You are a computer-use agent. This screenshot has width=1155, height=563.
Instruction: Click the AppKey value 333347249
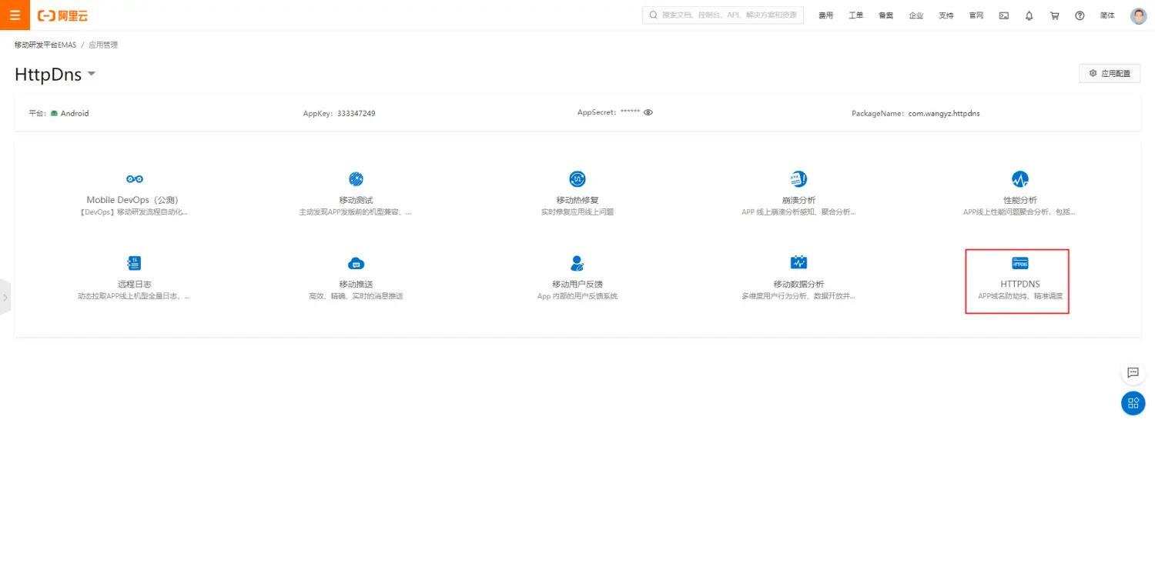point(356,113)
